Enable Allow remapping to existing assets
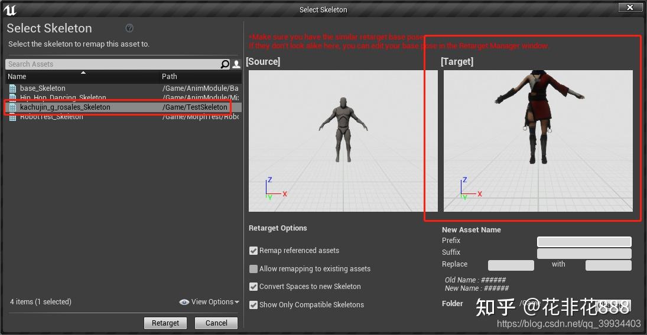The width and height of the screenshot is (647, 335). click(253, 269)
